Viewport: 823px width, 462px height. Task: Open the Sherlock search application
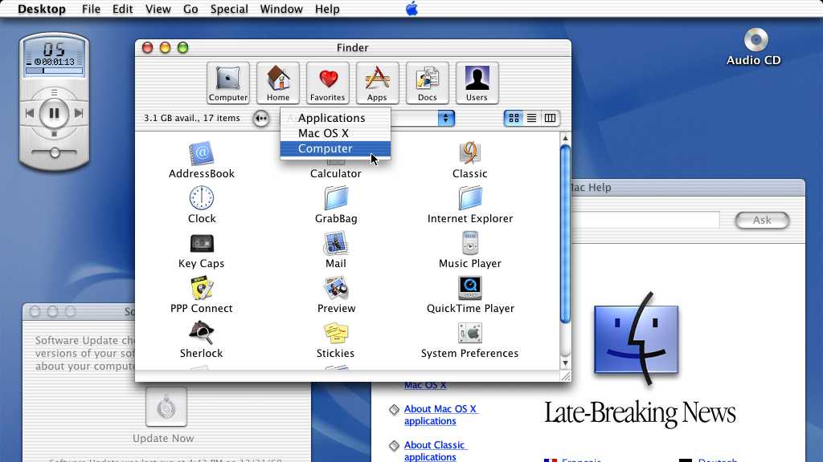pyautogui.click(x=202, y=333)
